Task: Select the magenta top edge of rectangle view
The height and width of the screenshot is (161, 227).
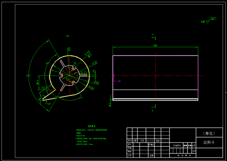Action: click(x=155, y=56)
